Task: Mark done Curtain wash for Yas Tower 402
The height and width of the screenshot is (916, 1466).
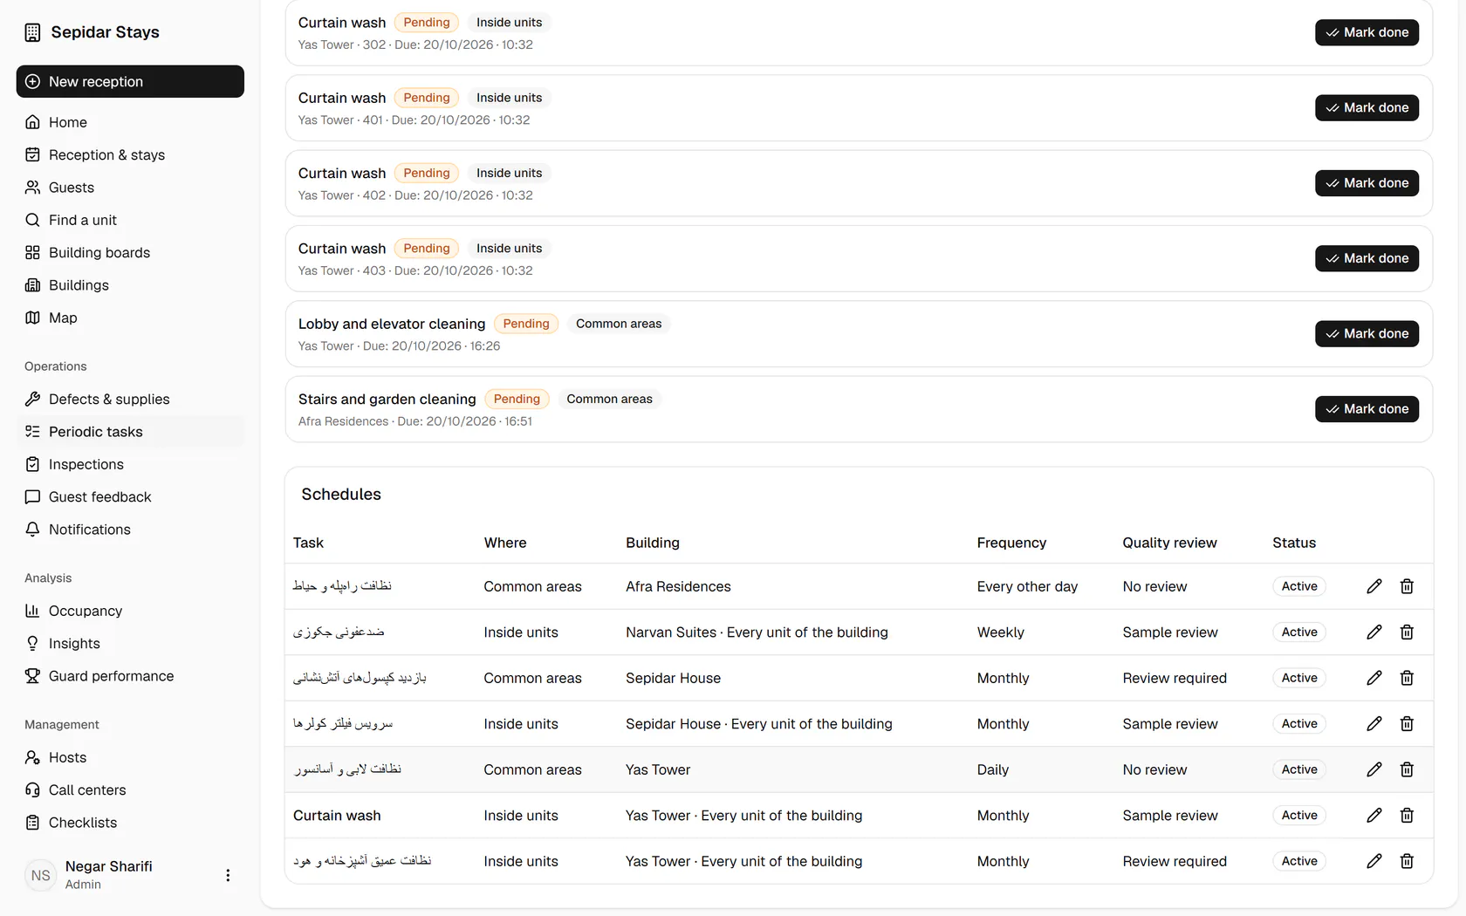Action: 1367,183
